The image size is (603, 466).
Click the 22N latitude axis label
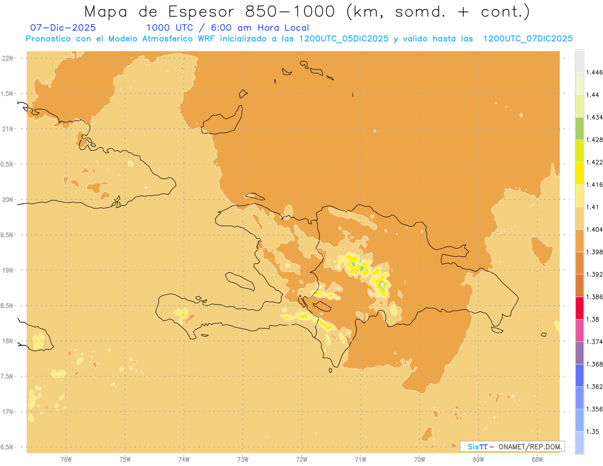coord(8,58)
